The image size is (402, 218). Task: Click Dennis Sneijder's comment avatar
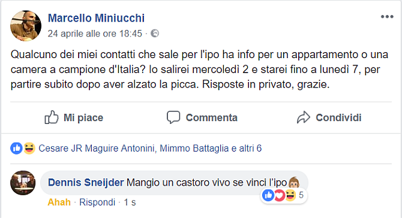(x=23, y=183)
